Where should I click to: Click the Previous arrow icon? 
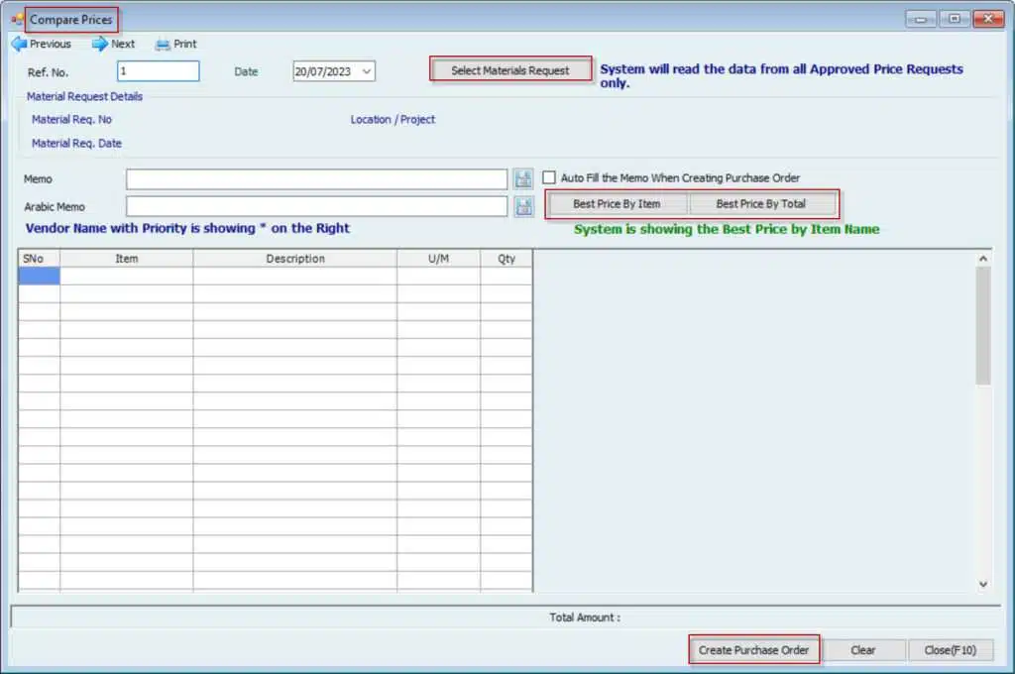click(18, 44)
